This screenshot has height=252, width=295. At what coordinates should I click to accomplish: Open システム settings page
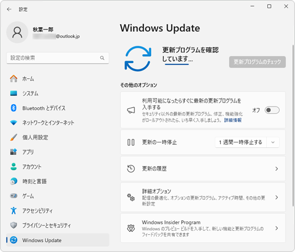[58, 93]
